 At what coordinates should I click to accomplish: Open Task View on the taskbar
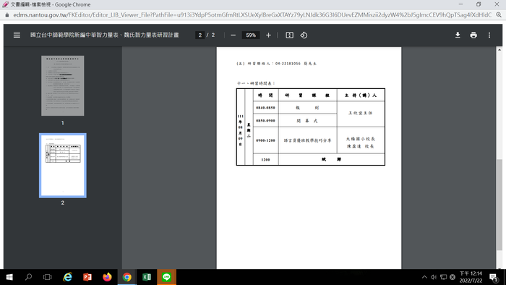pyautogui.click(x=48, y=277)
